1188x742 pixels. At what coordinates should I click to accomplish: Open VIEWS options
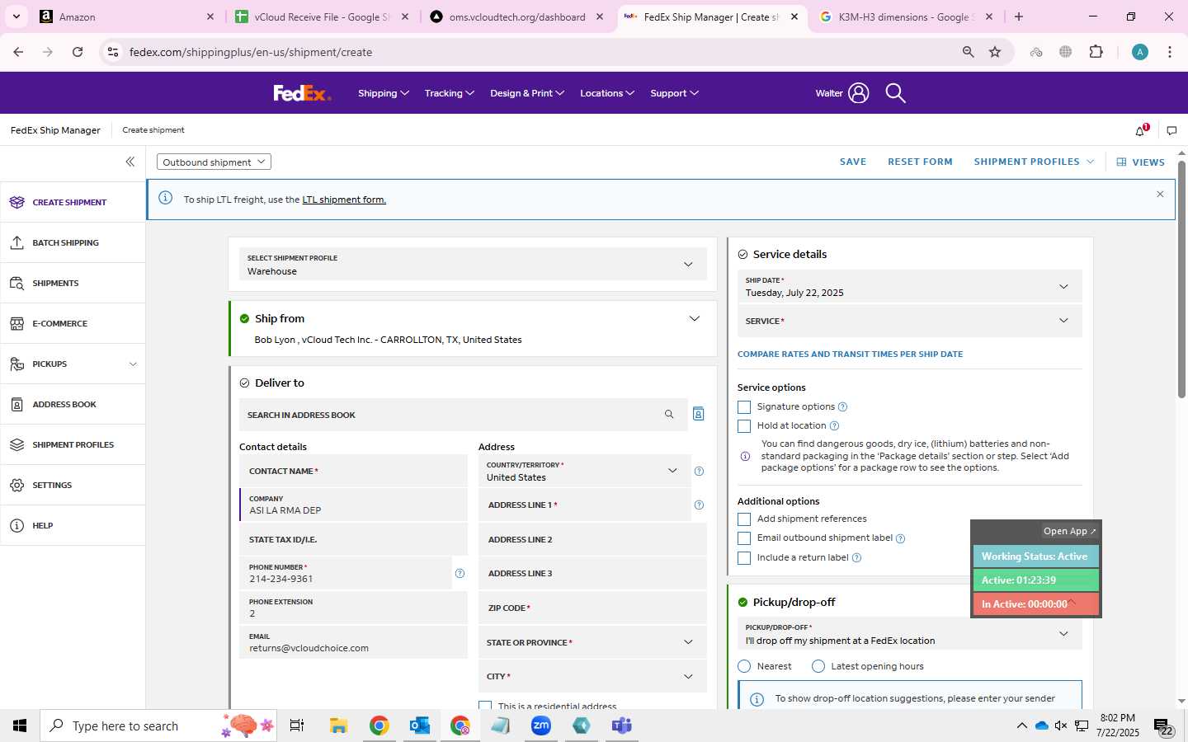pyautogui.click(x=1141, y=162)
